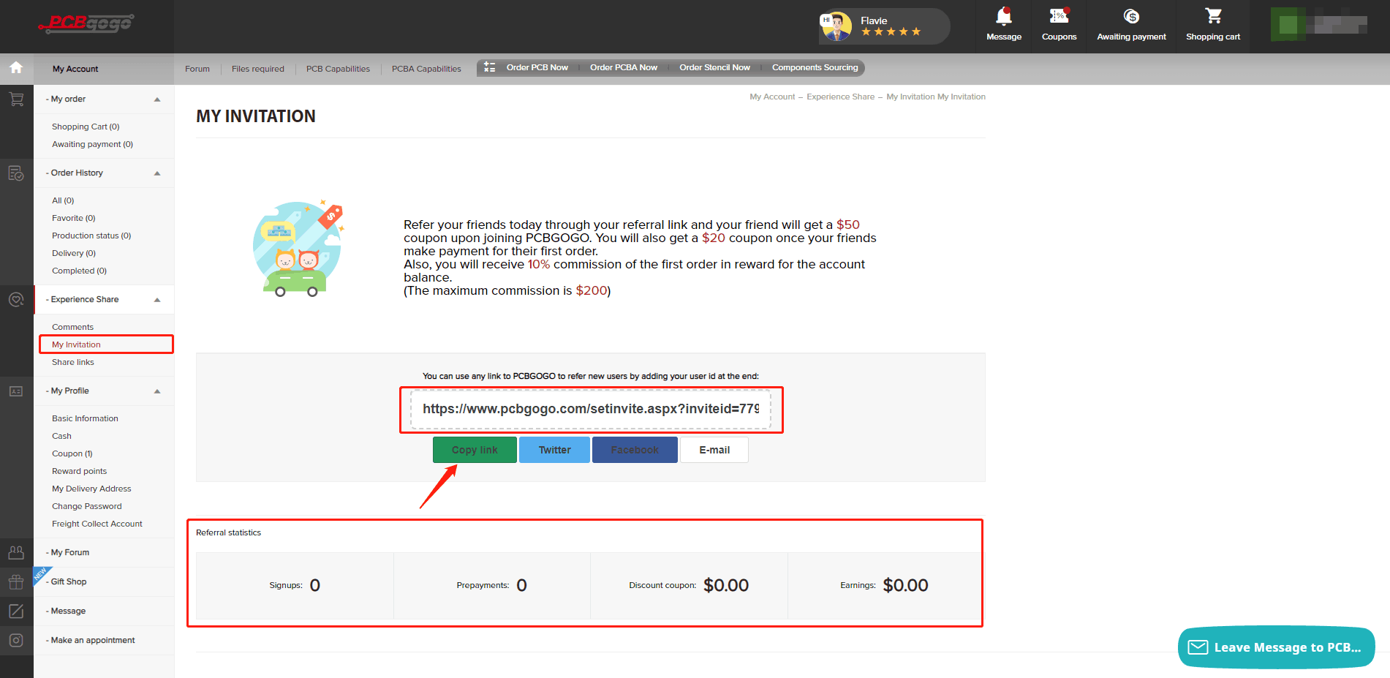Open Message in sidebar
The image size is (1390, 678).
point(68,611)
